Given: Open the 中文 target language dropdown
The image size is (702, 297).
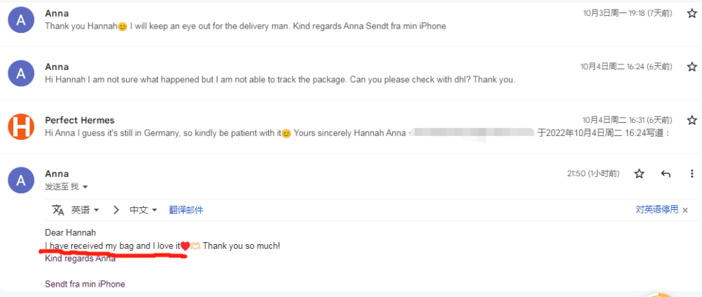Looking at the screenshot, I should 144,210.
